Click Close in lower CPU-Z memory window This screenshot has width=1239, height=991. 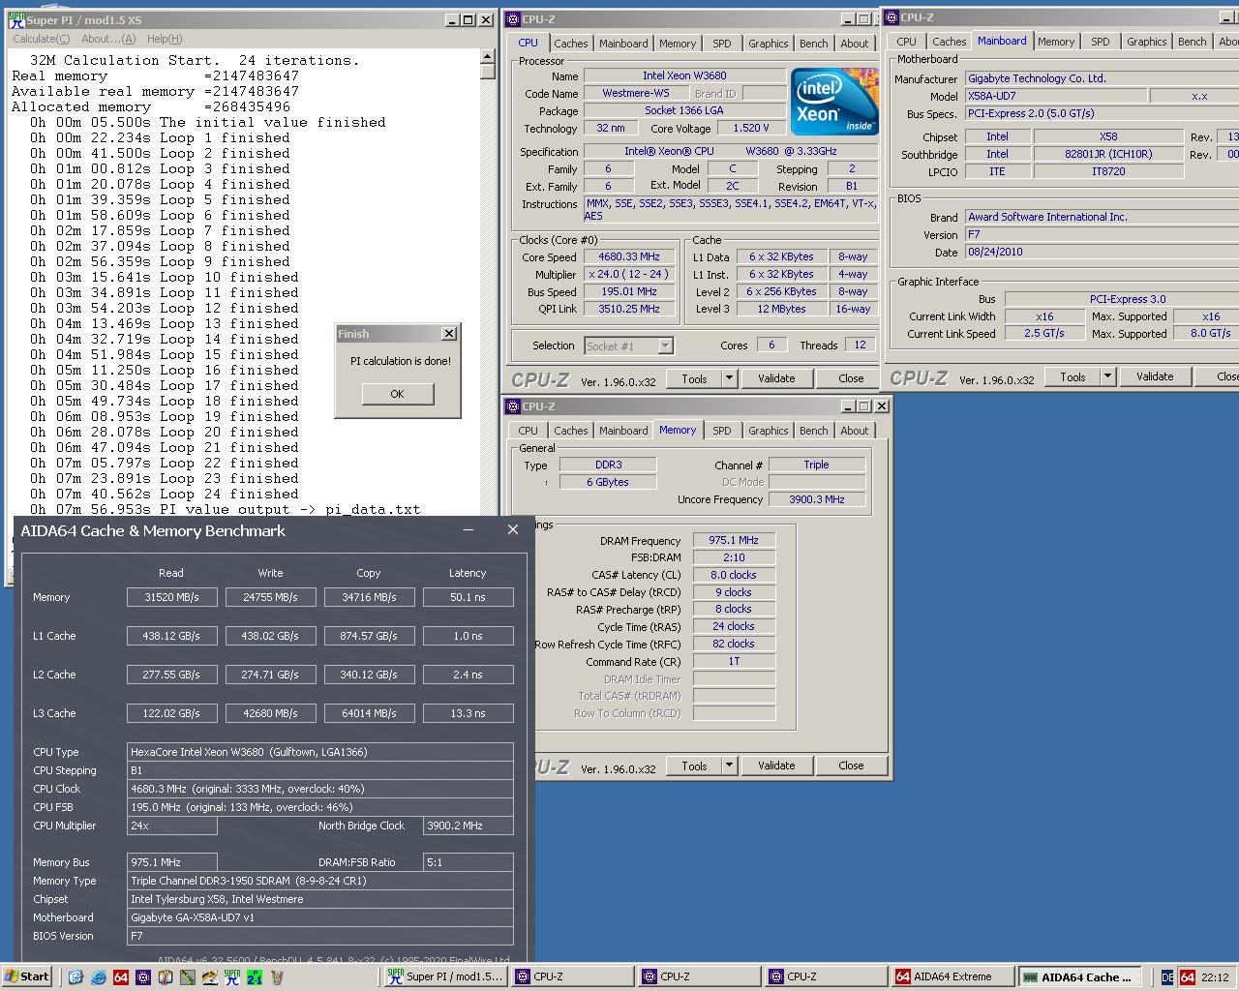click(851, 766)
